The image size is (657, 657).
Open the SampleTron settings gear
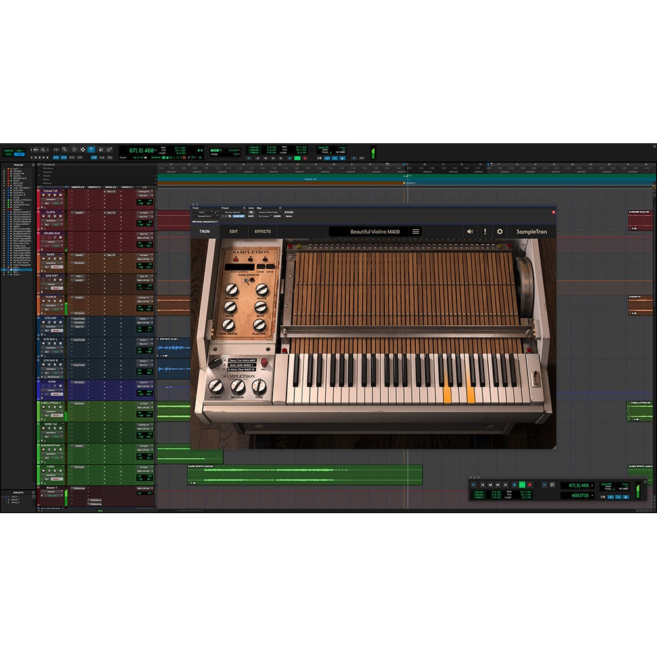click(499, 231)
